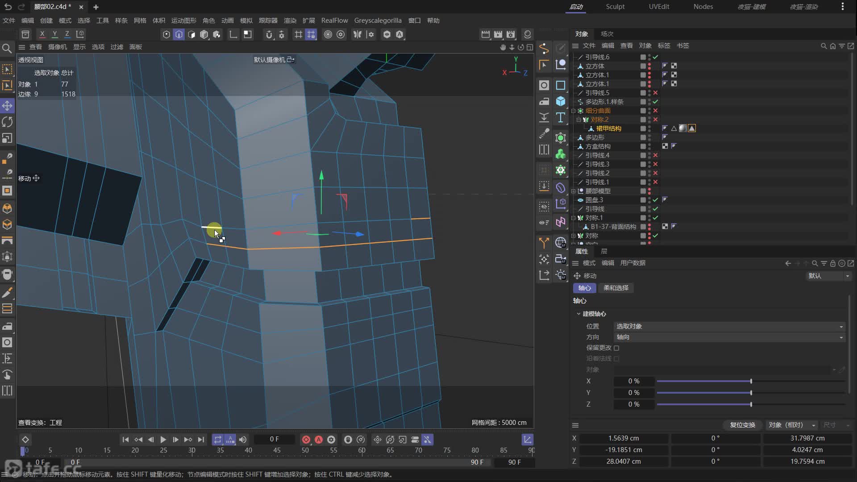Click the axis Z percent slider
The width and height of the screenshot is (857, 482).
pos(751,404)
